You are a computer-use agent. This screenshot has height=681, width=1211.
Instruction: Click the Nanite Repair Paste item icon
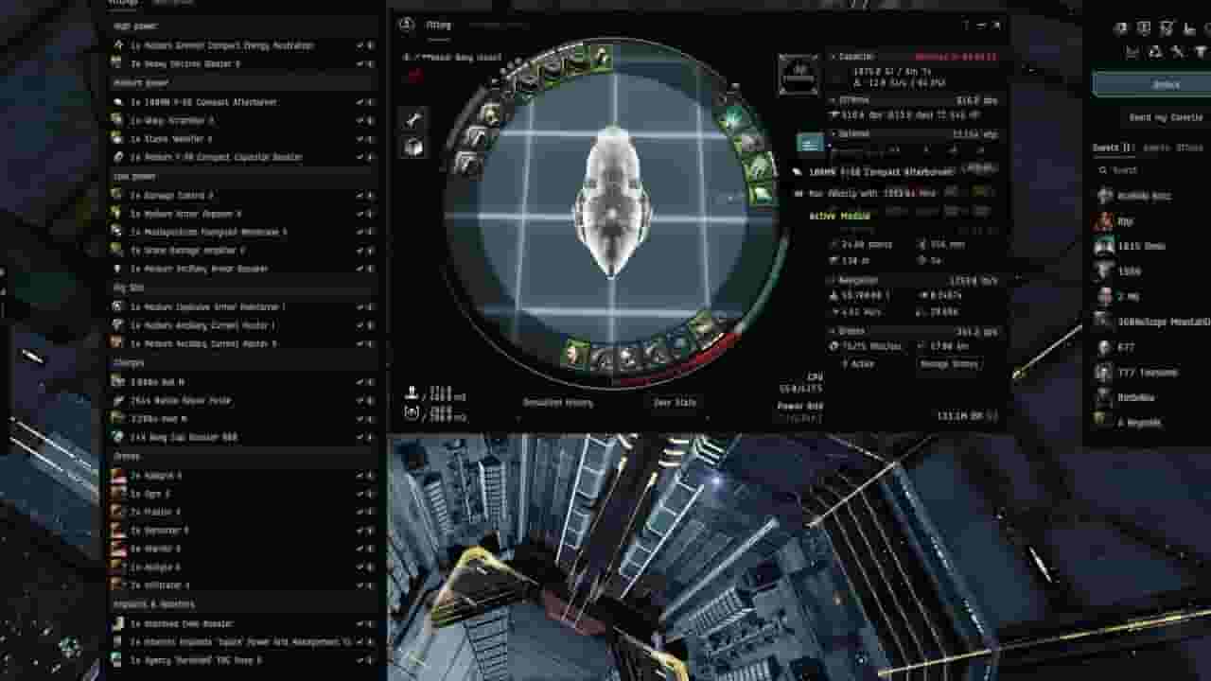(117, 400)
